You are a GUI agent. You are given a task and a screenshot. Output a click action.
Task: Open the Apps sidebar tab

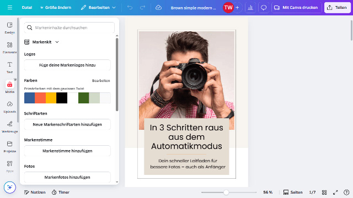[10, 166]
